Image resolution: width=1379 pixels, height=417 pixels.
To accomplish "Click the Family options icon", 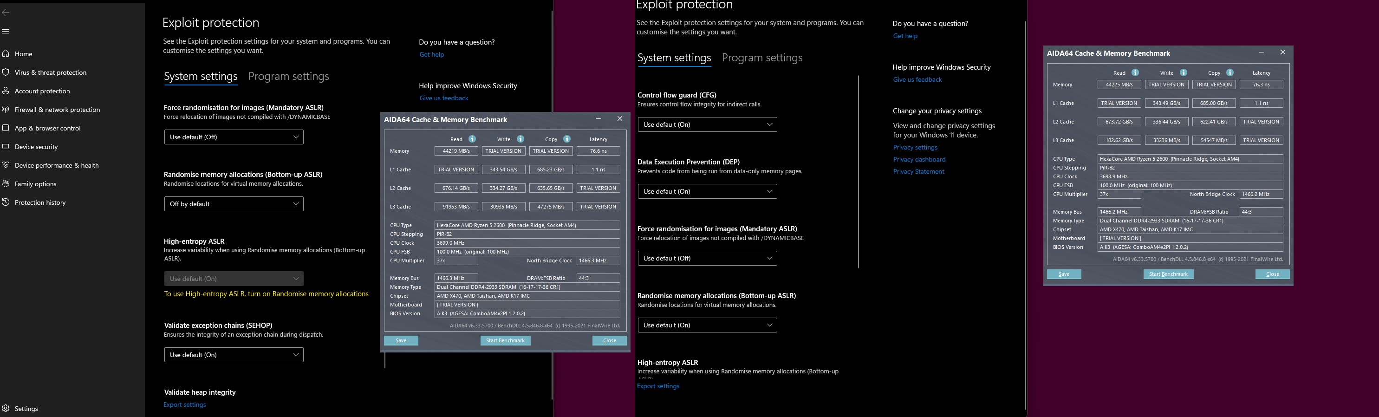I will point(6,183).
